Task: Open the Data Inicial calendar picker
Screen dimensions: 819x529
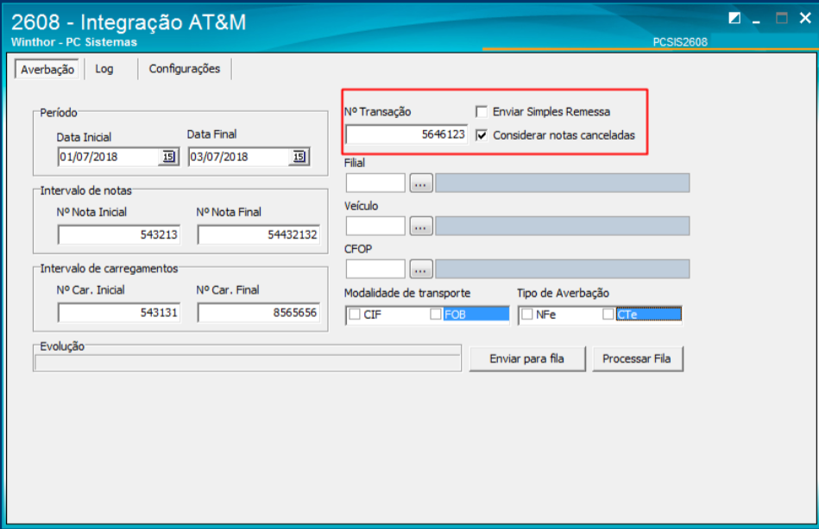Action: (168, 157)
